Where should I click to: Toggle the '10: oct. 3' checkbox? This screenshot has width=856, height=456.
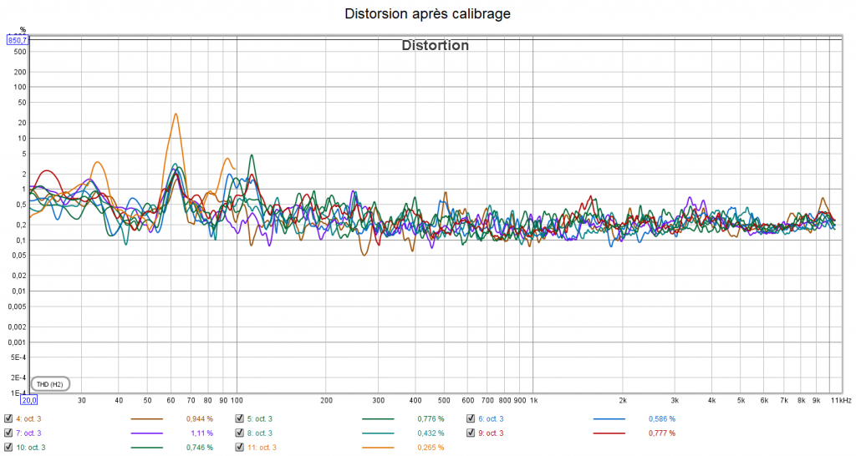tap(8, 448)
